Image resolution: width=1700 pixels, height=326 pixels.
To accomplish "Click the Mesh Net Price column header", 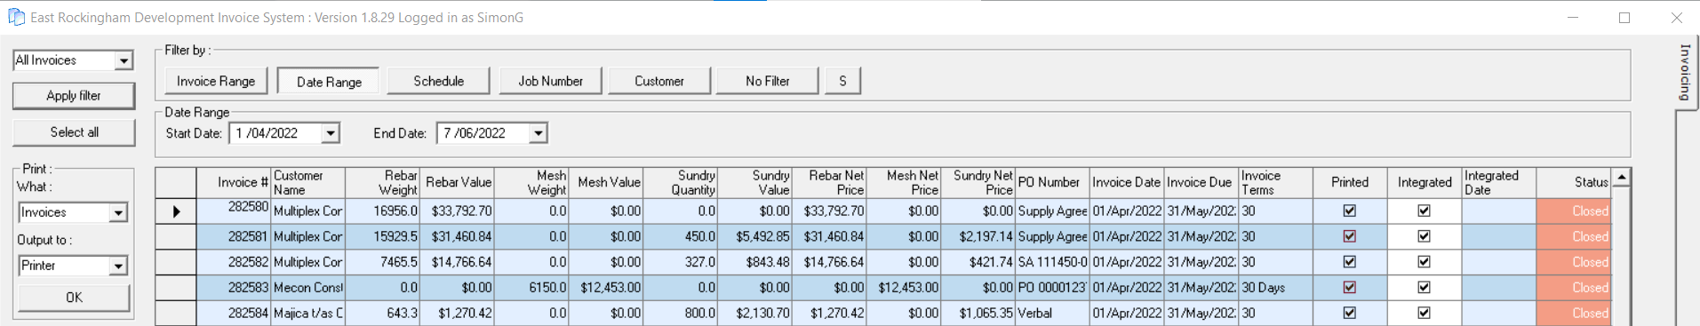I will 905,182.
